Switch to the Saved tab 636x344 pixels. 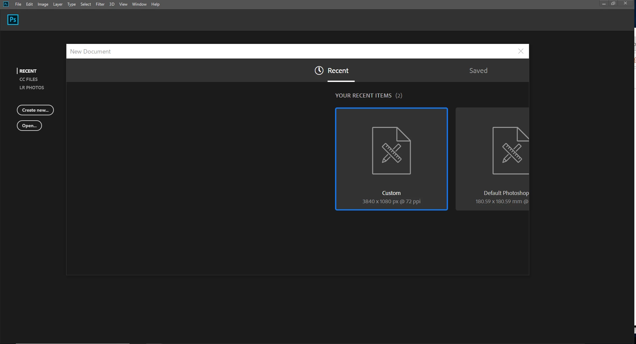478,70
